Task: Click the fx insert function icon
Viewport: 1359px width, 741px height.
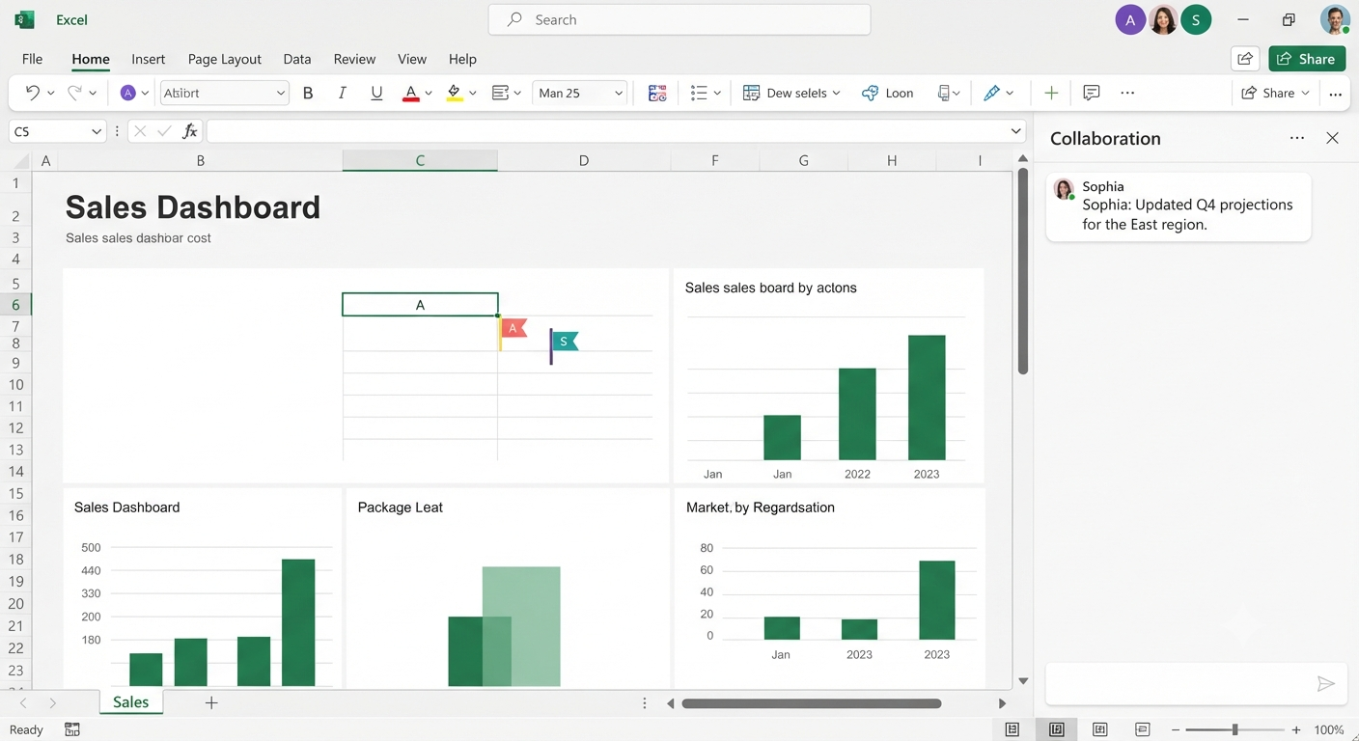Action: tap(190, 131)
